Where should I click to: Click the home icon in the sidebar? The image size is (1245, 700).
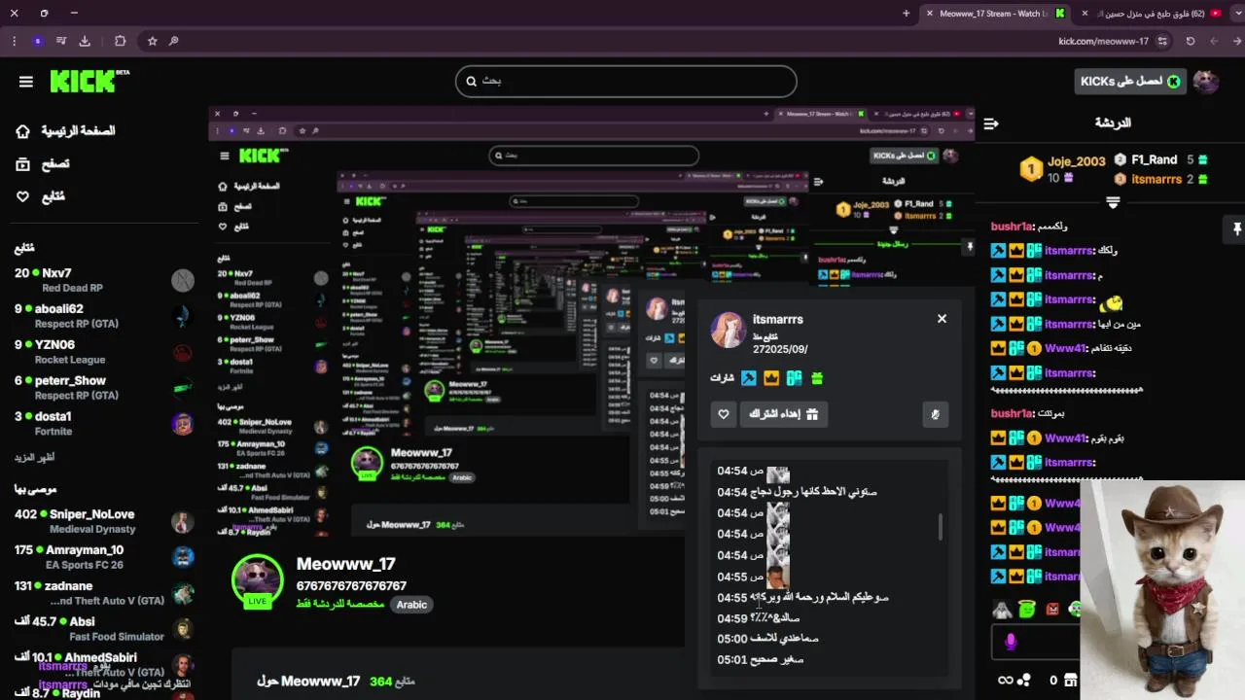23,131
